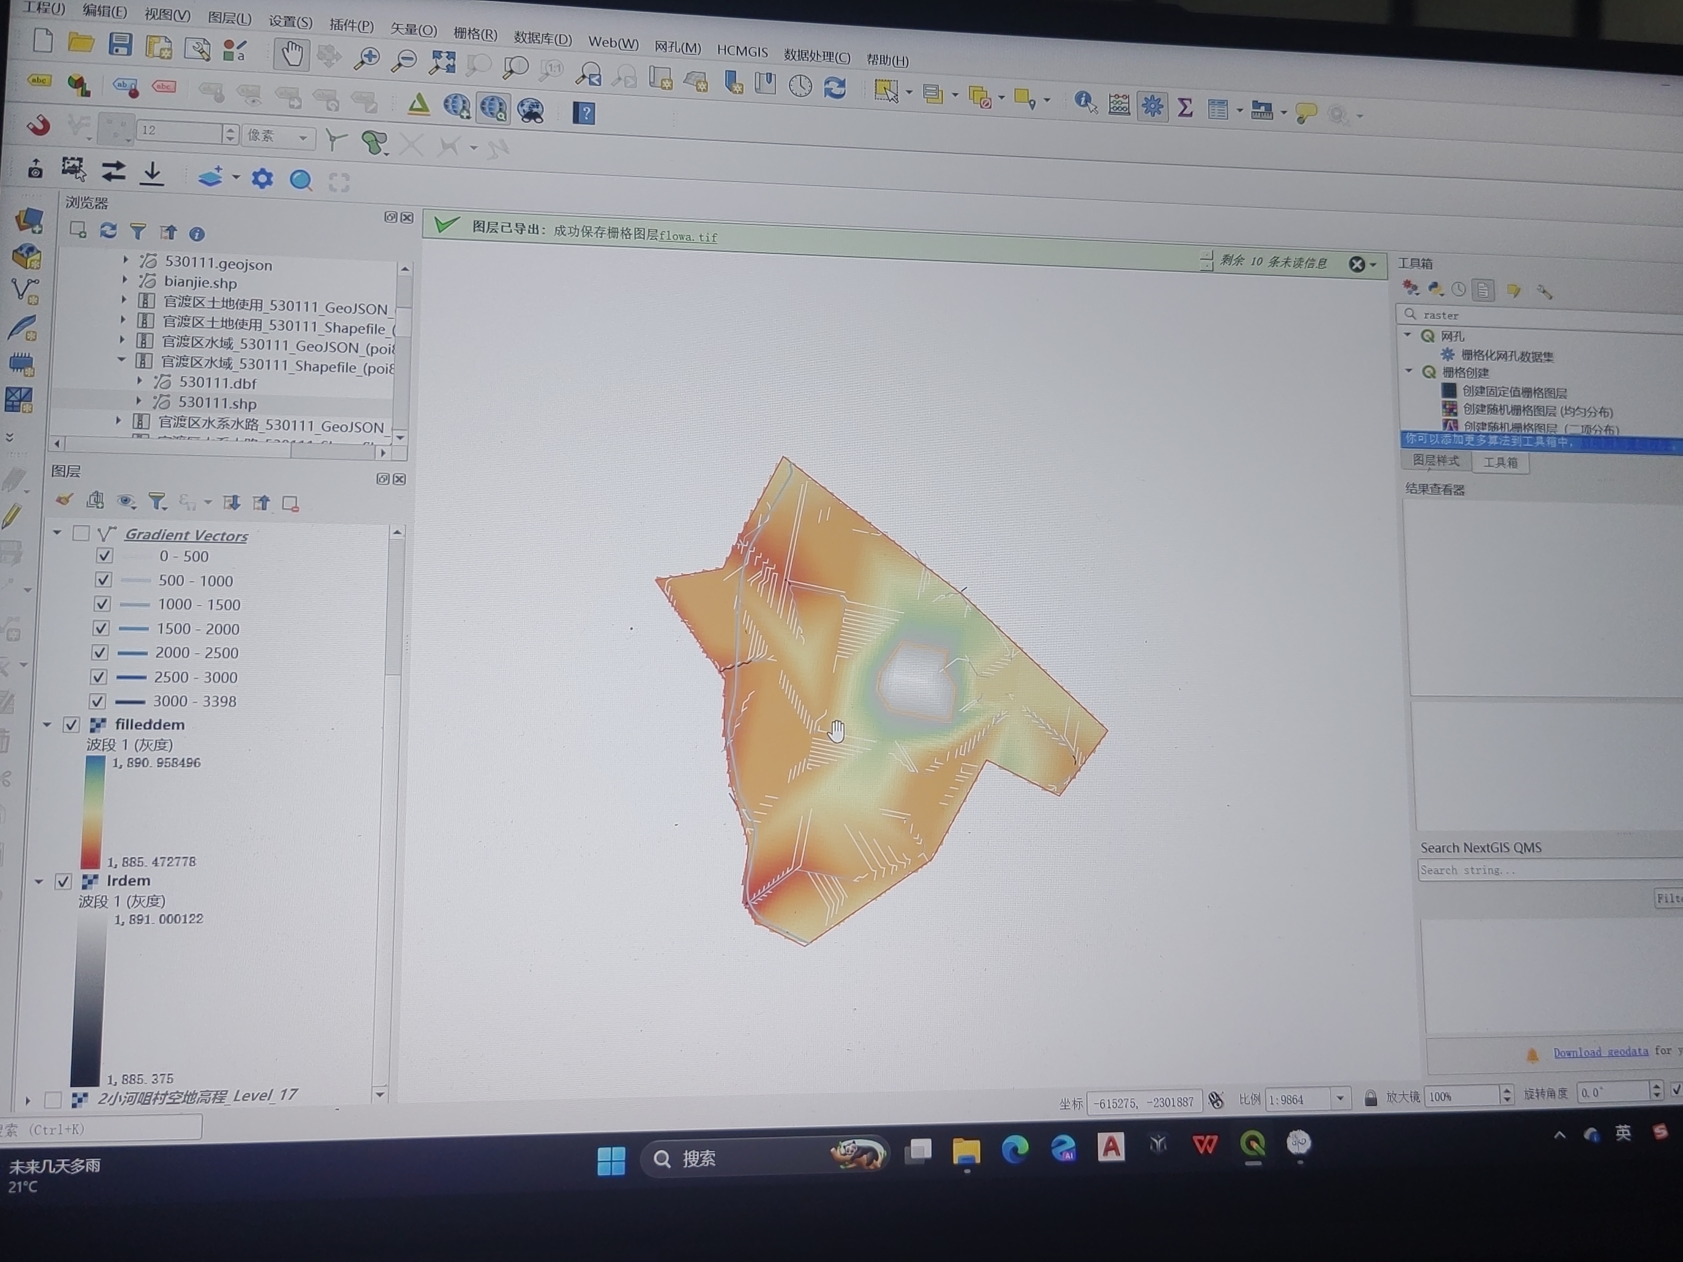Viewport: 1683px width, 1262px height.
Task: Show properties info in Browser panel
Action: [197, 234]
